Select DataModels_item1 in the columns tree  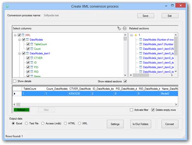[x=40, y=54]
